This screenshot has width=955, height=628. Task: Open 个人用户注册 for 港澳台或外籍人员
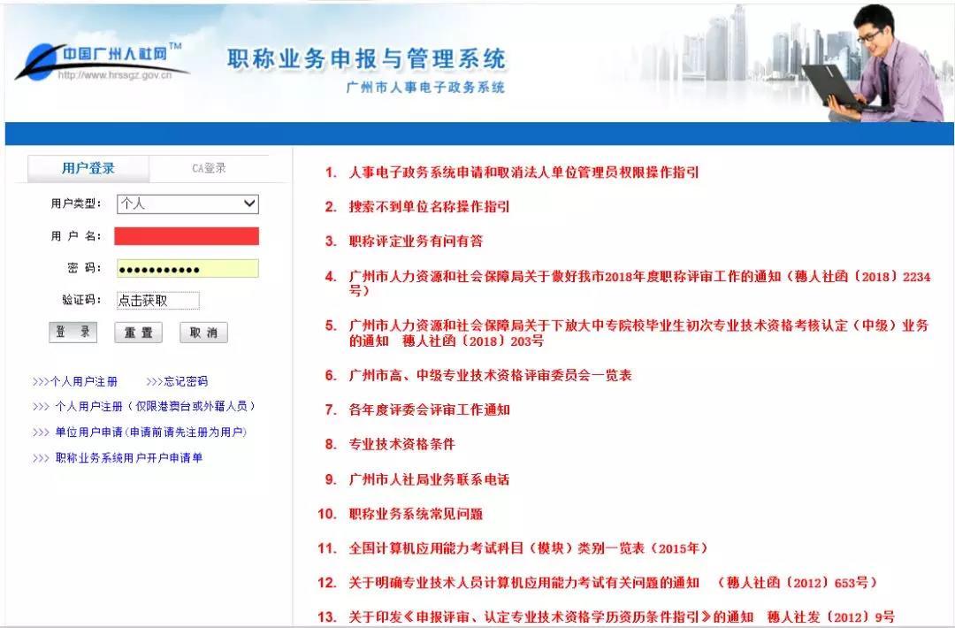[144, 407]
